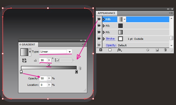Expand the Stroke attribute
Viewport: 176px width, 105px height.
[104, 39]
